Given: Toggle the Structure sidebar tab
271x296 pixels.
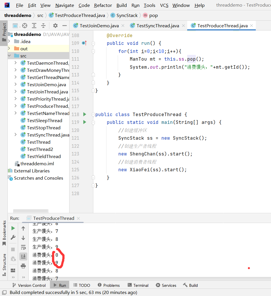Looking at the screenshot, I should [4, 265].
